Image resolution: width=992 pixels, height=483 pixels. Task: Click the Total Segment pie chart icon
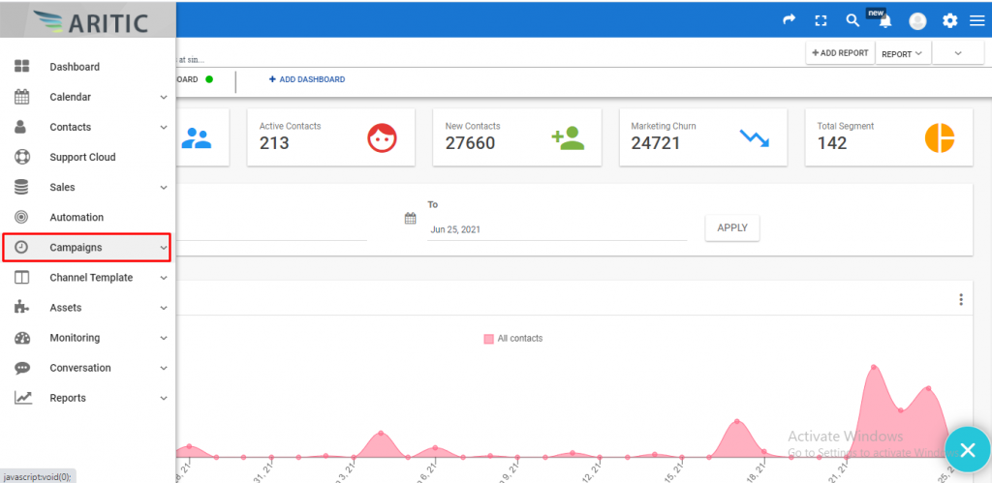coord(940,137)
